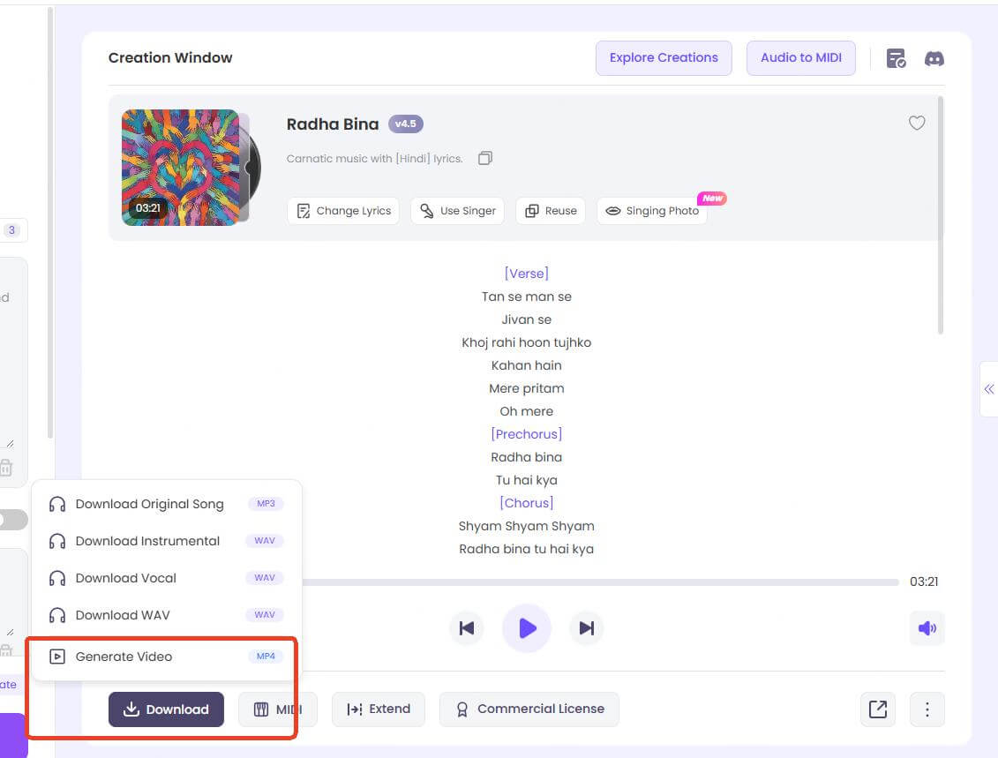The width and height of the screenshot is (998, 758).
Task: Click the Reuse button
Action: (551, 211)
